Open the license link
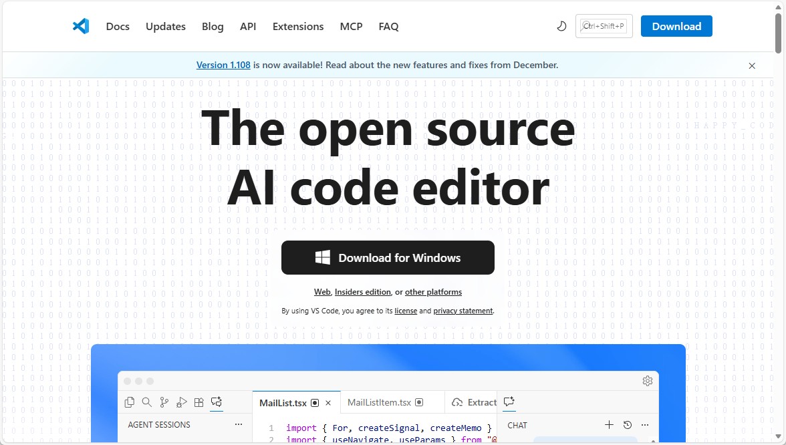786x445 pixels. pyautogui.click(x=406, y=311)
